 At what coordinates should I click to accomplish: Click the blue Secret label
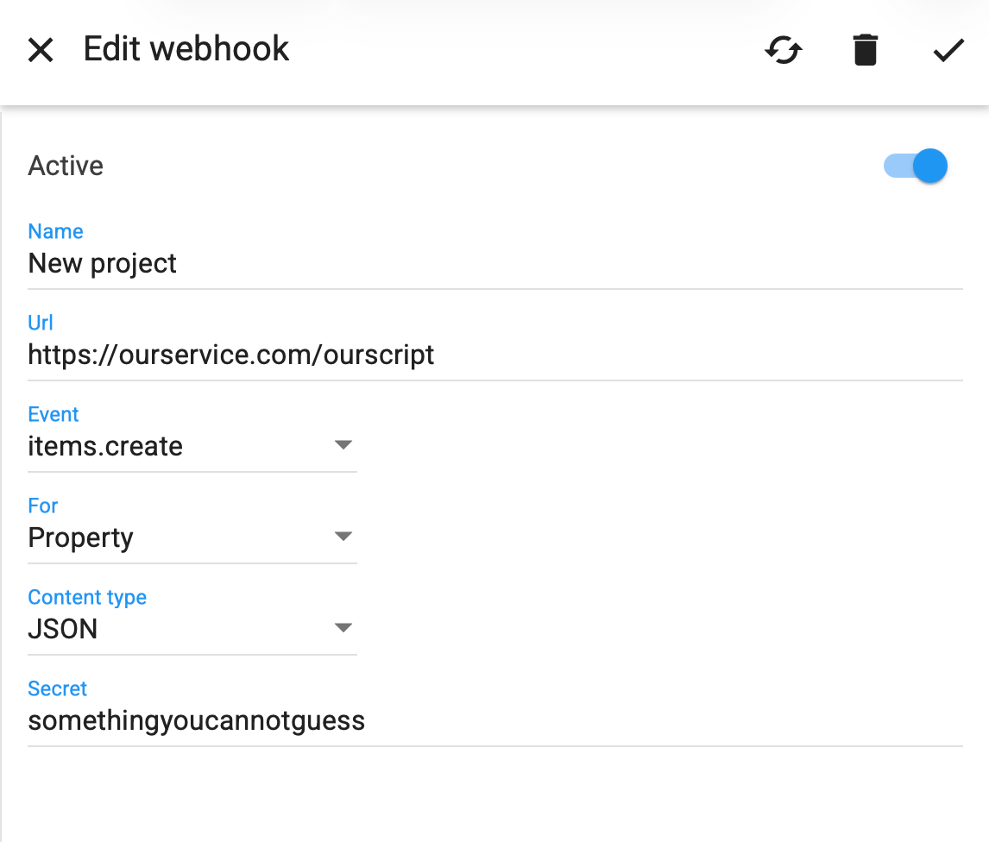pyautogui.click(x=57, y=688)
